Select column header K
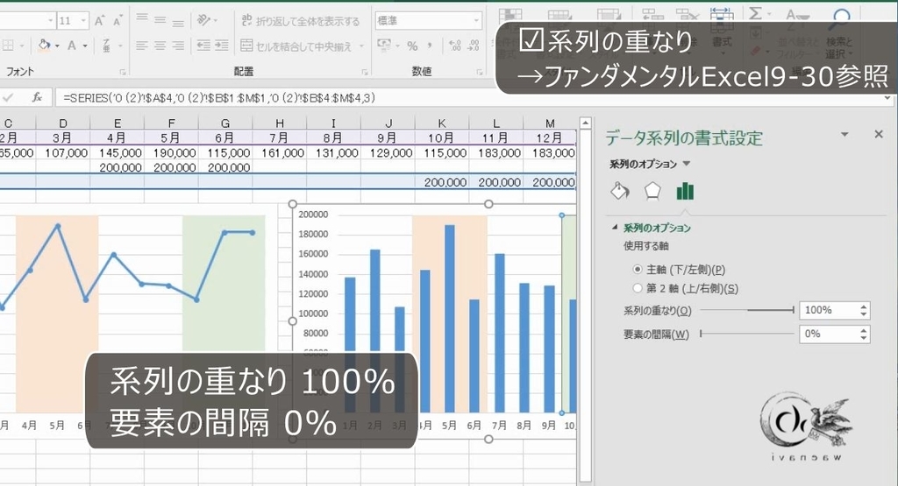 (x=442, y=123)
